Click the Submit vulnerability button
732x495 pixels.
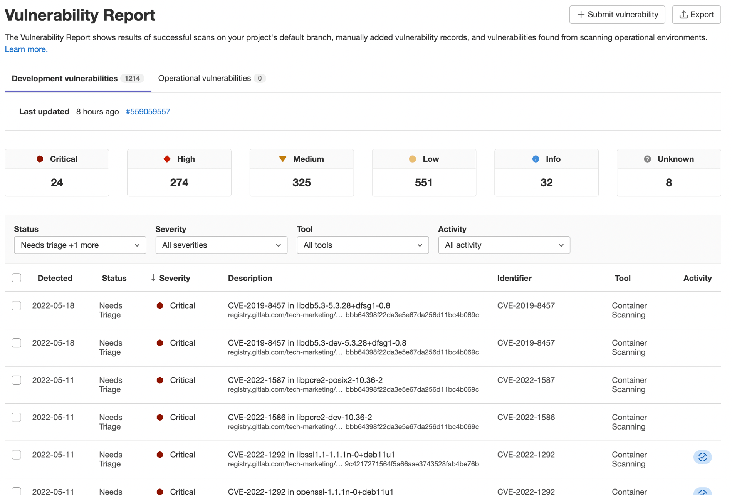[617, 14]
